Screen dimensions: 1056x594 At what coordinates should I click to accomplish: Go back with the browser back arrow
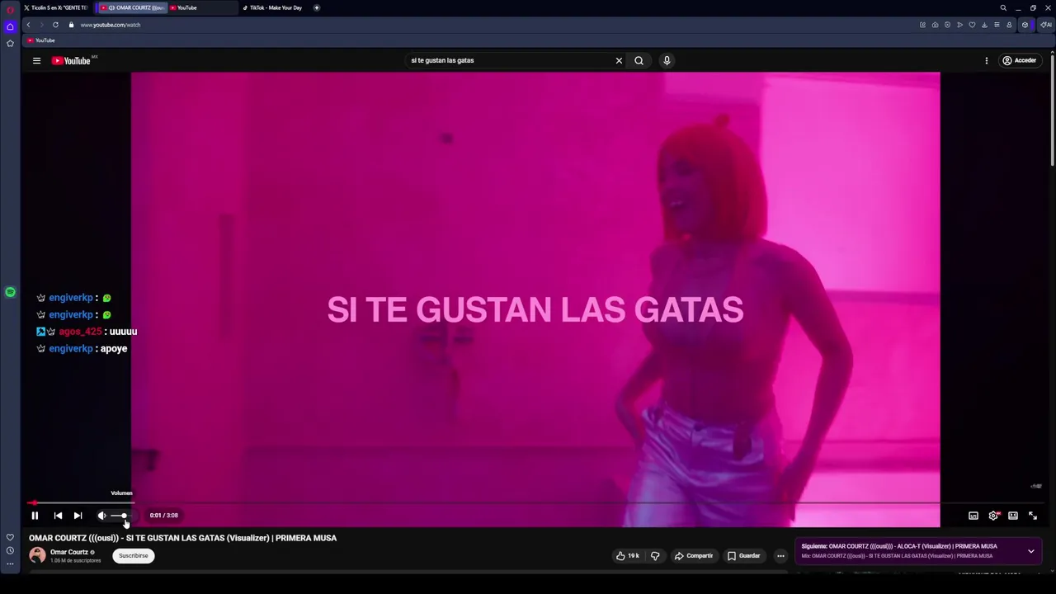[28, 25]
